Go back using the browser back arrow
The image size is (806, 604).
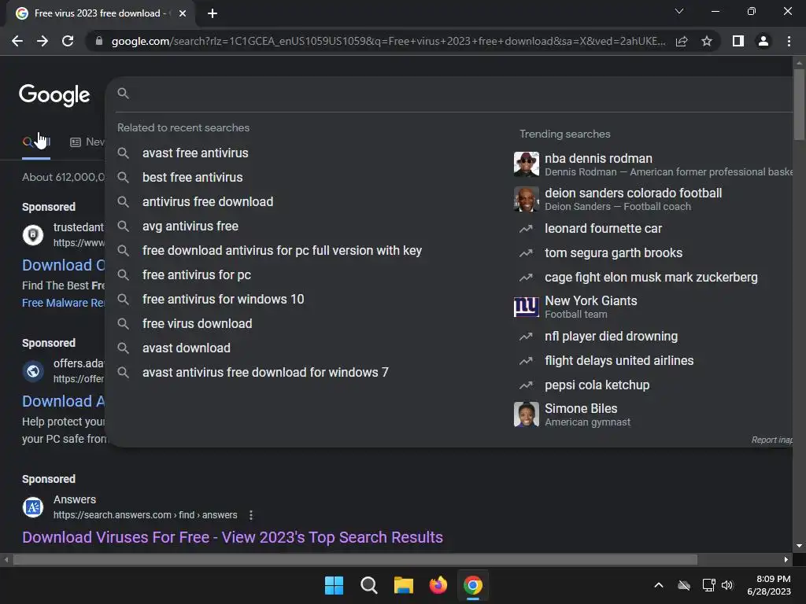coord(17,41)
